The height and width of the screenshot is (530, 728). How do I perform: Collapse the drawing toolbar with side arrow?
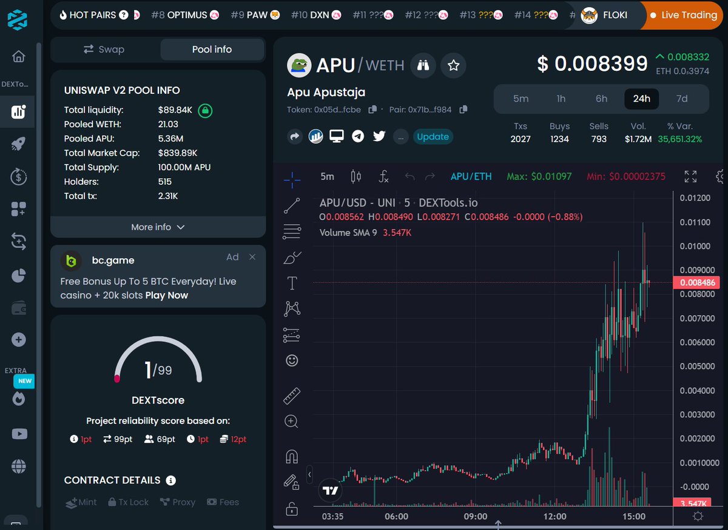click(x=309, y=474)
